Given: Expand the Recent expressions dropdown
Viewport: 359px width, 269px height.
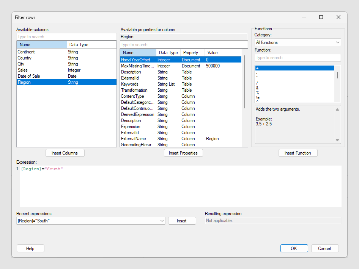Looking at the screenshot, I should pyautogui.click(x=162, y=221).
